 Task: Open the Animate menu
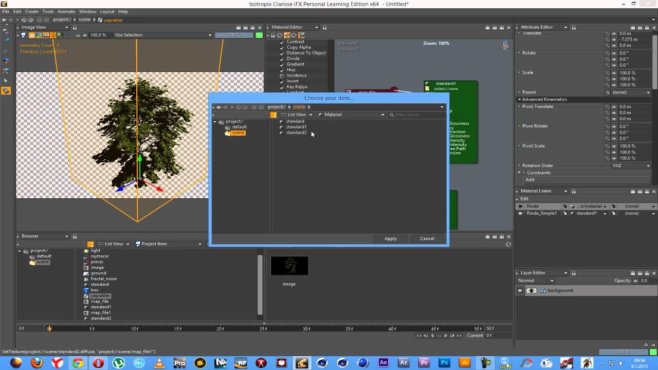coord(66,11)
